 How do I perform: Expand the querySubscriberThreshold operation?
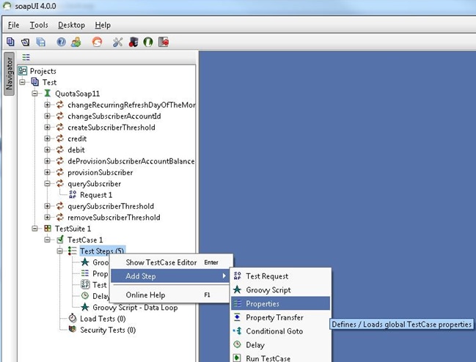coord(48,206)
